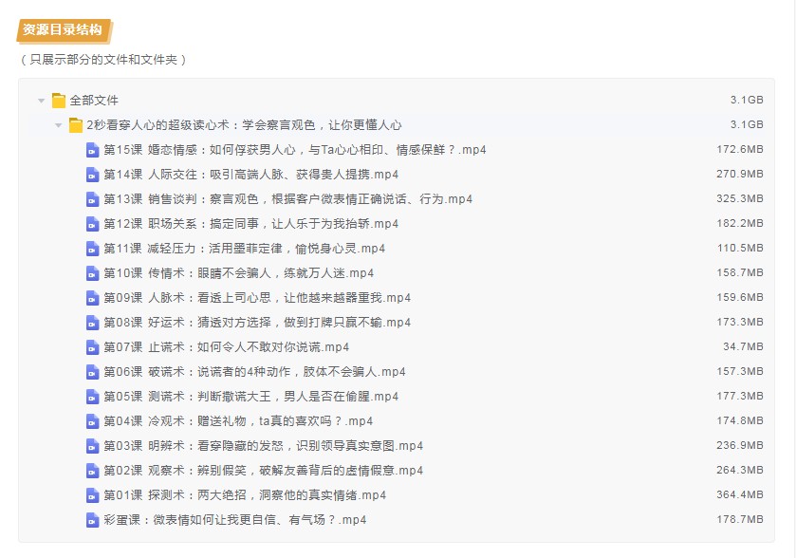Screen dimensions: 796x558
Task: Click video icon of 第04课 冷观术
Action: (x=92, y=421)
